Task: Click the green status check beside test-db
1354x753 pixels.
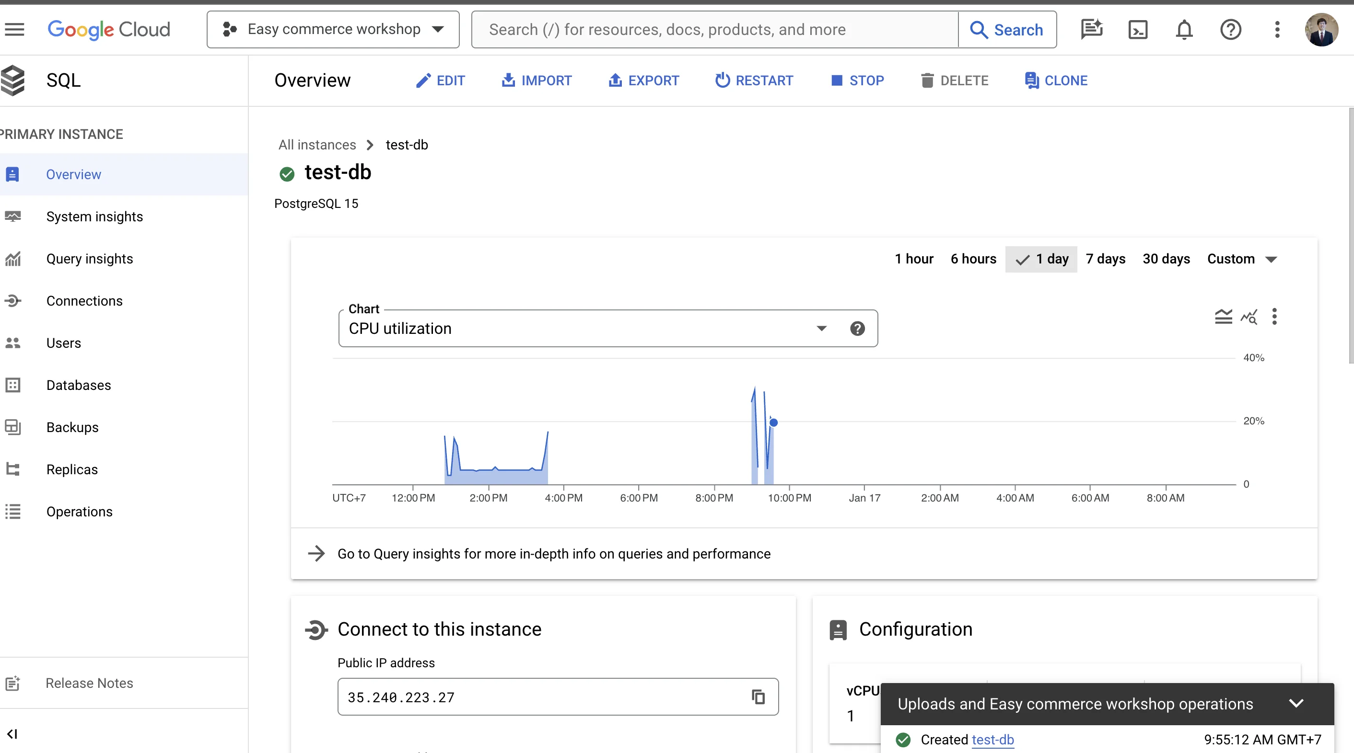Action: pos(287,174)
